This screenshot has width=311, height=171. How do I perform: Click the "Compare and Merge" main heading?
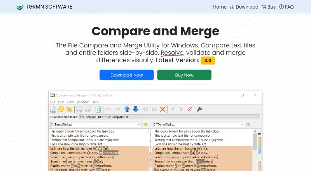tap(155, 31)
